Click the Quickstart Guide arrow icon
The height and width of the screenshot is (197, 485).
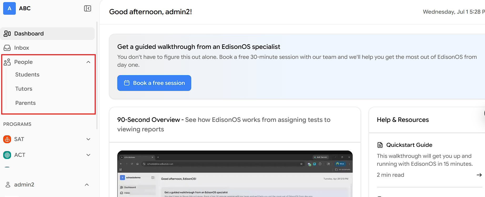click(x=479, y=175)
